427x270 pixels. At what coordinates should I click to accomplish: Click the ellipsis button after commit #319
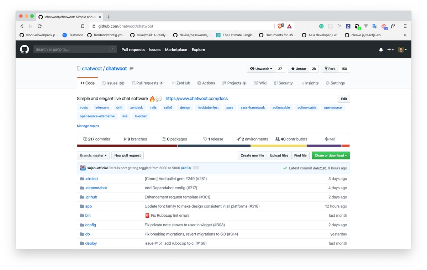(196, 168)
